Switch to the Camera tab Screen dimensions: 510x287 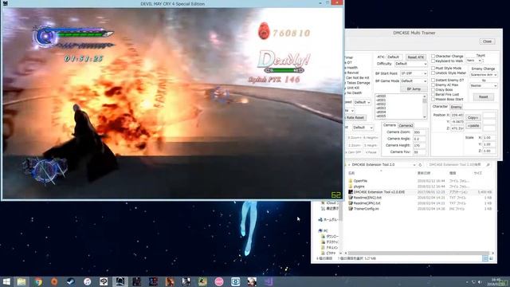coord(390,125)
